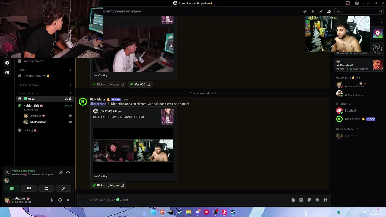386x217 pixels.
Task: Open KICK channel settings gear
Action: click(71, 99)
